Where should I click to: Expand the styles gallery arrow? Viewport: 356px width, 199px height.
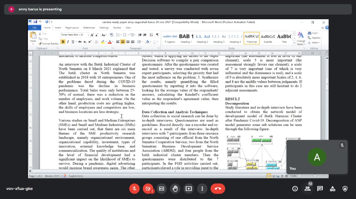pos(294,43)
